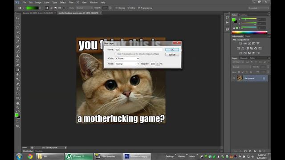Image resolution: width=285 pixels, height=160 pixels.
Task: Create a new layer from Layers panel footer
Action: click(x=259, y=151)
